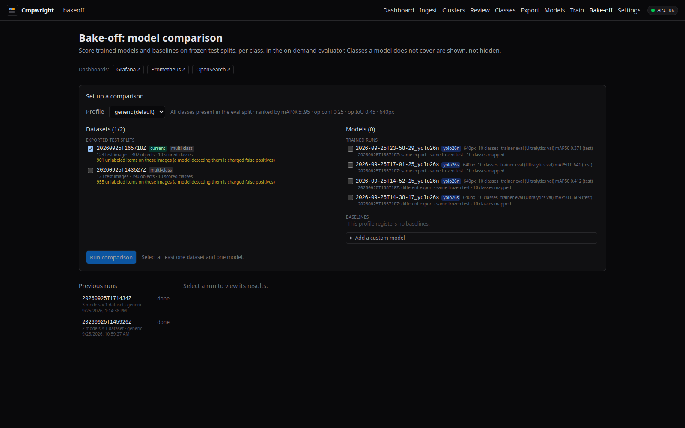Open Settings from the top navigation
This screenshot has width=685, height=428.
[629, 10]
